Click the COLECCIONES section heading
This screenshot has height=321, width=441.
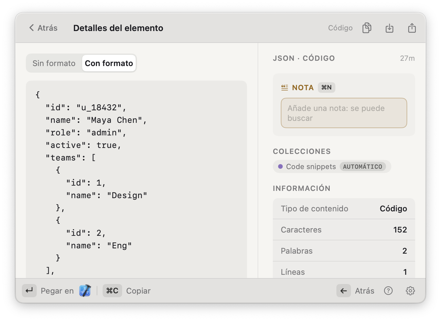tap(302, 152)
